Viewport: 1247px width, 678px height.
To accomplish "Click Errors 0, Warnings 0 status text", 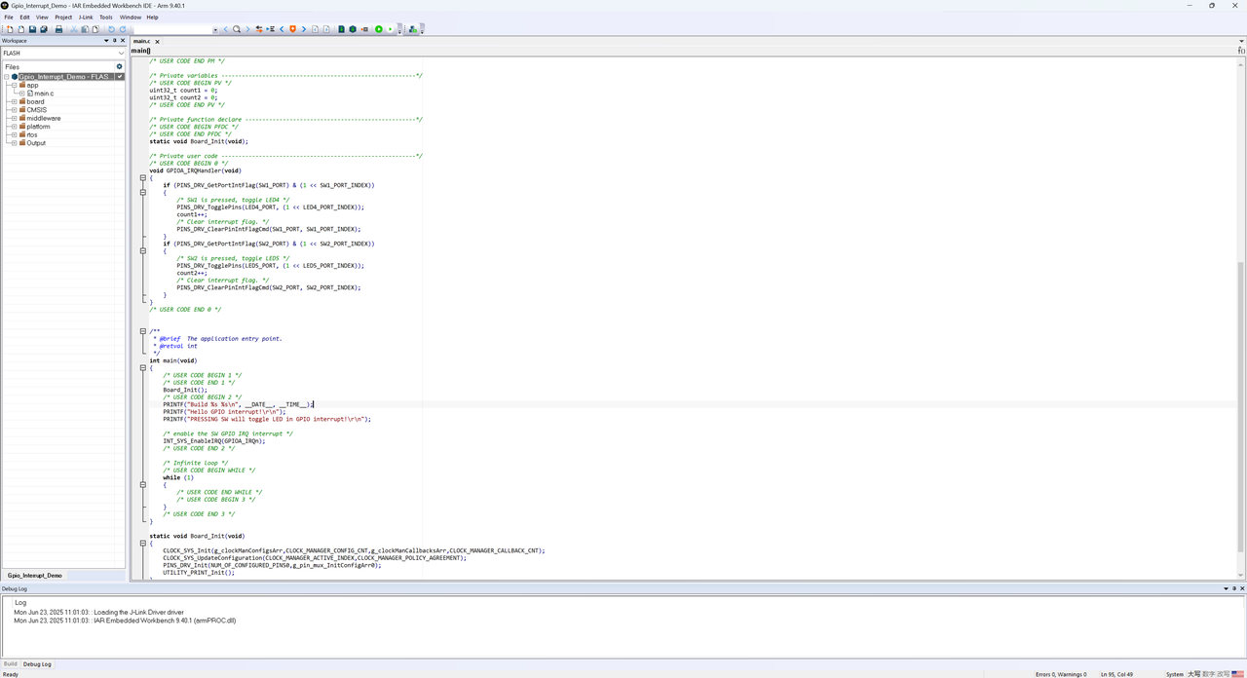I will 1061,674.
